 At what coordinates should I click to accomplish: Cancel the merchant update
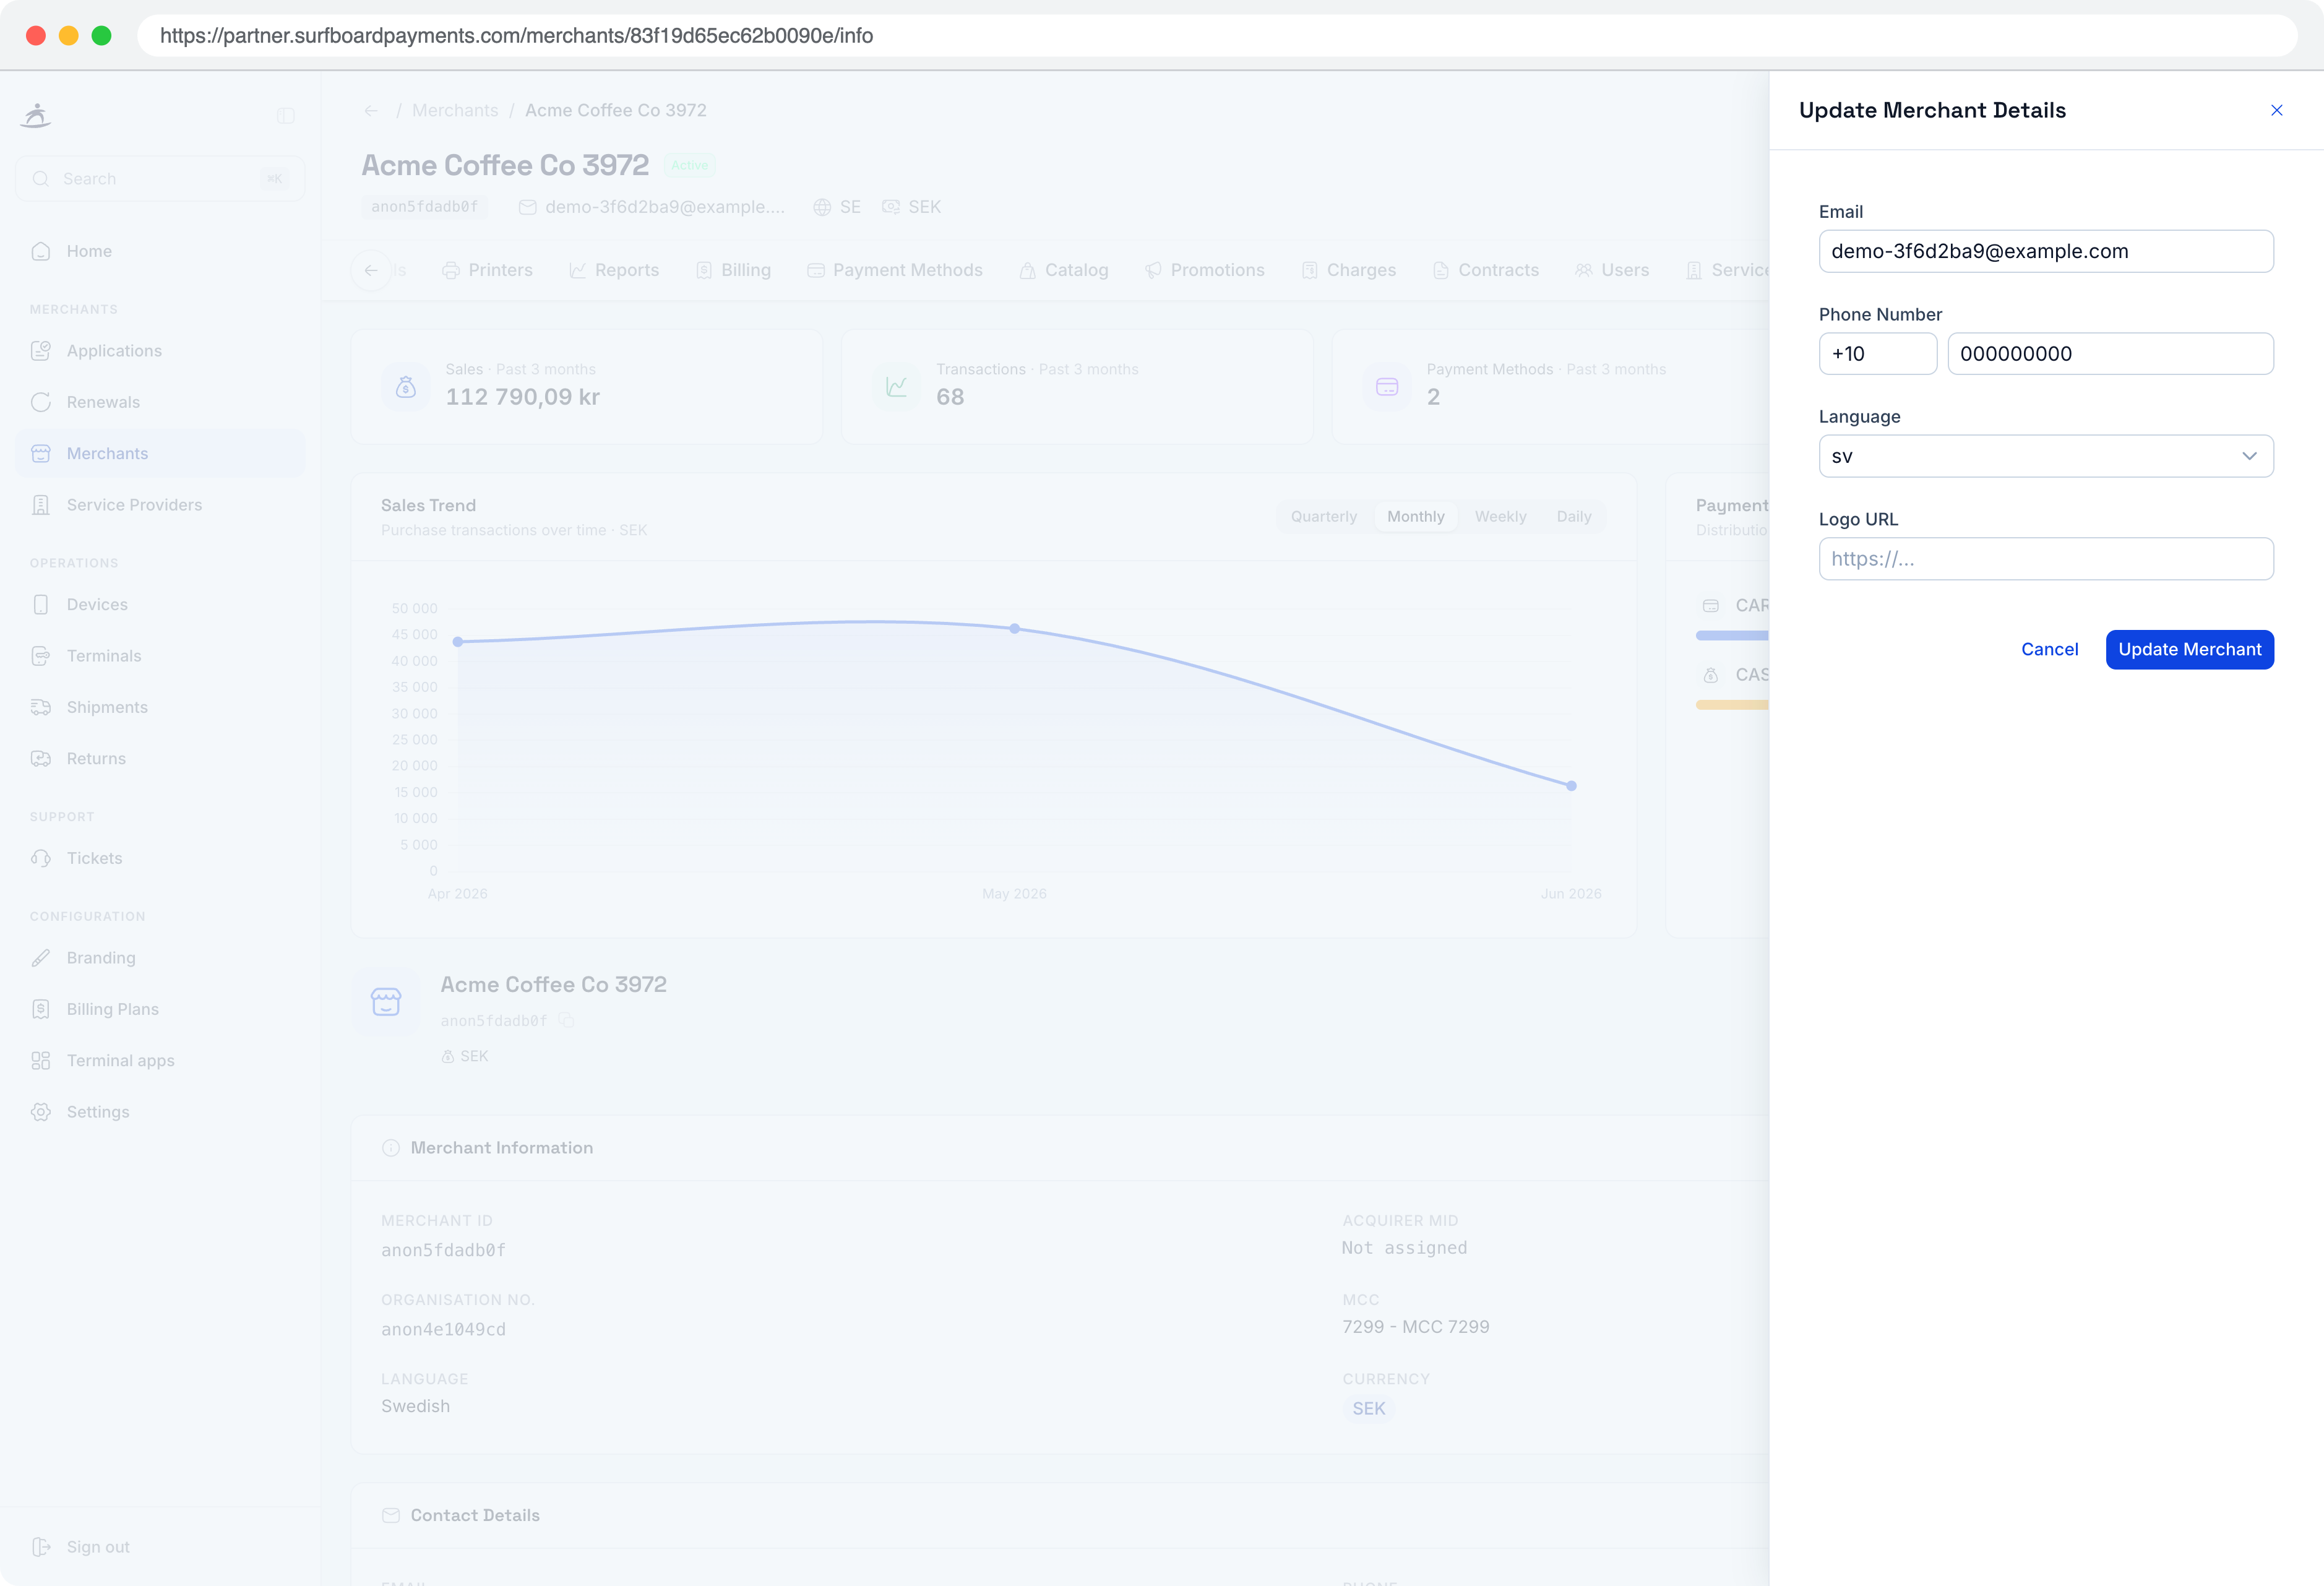click(2049, 649)
